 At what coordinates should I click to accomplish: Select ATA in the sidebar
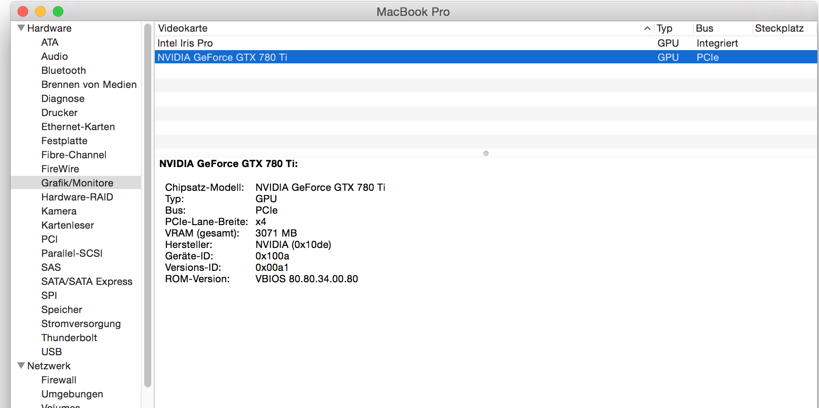point(50,42)
